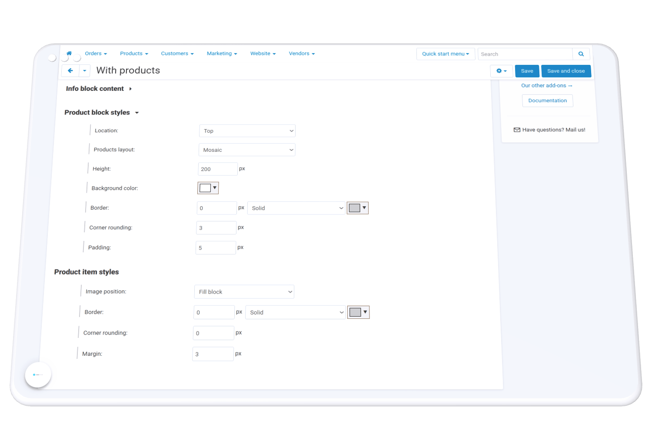Click the Padding input field
The image size is (652, 435).
(x=216, y=248)
